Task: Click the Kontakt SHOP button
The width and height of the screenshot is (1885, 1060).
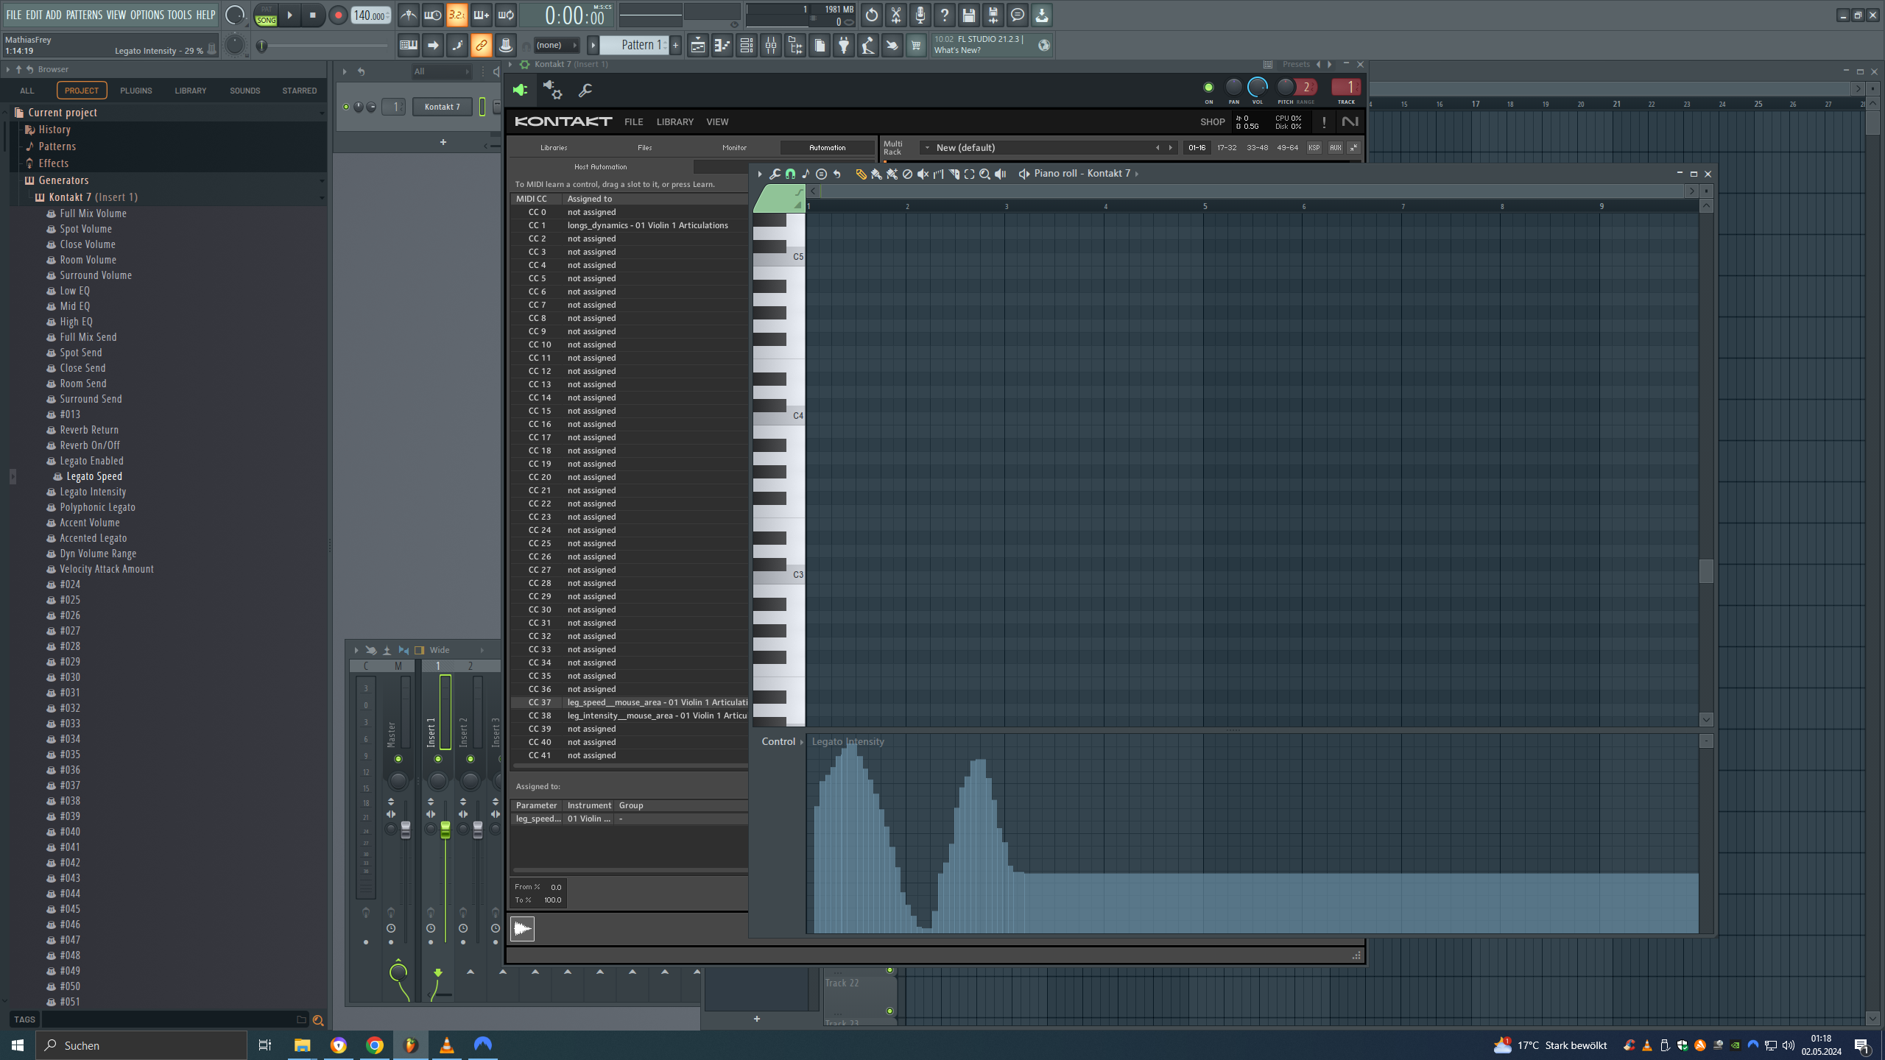Action: (x=1212, y=122)
